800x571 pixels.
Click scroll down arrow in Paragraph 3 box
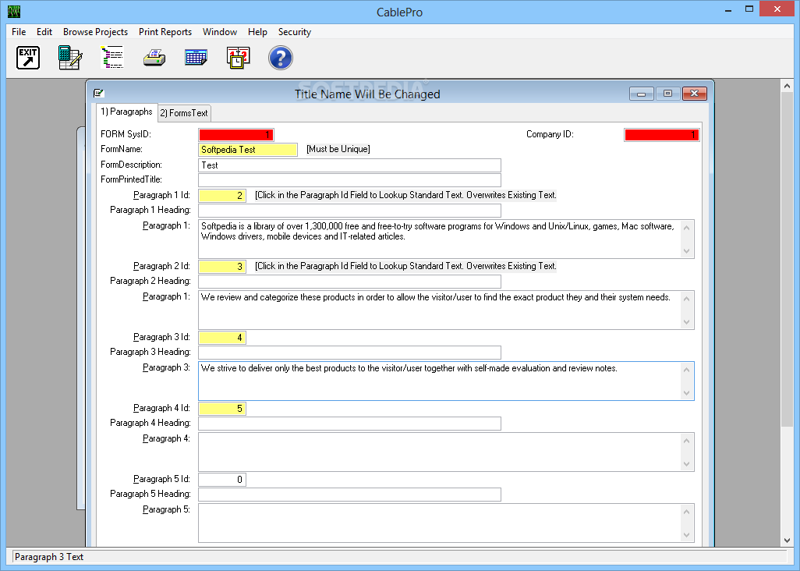pos(687,392)
